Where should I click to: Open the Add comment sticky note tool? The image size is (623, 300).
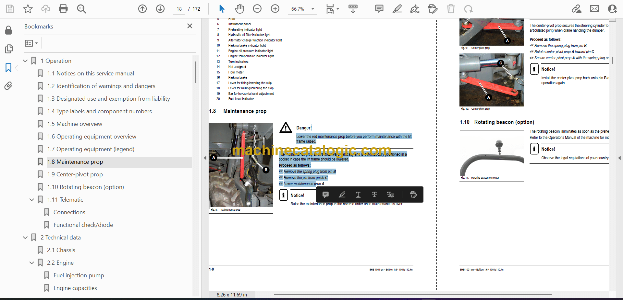[379, 9]
